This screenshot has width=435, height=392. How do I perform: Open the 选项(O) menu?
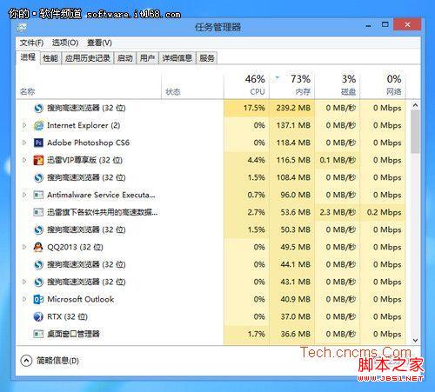tap(65, 43)
